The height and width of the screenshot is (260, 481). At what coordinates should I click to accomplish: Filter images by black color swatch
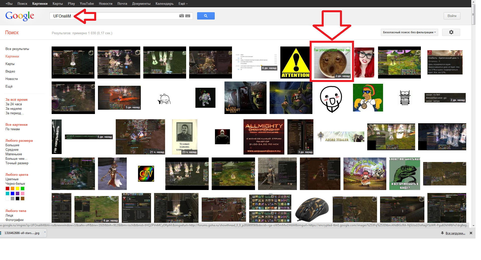[x=18, y=198]
